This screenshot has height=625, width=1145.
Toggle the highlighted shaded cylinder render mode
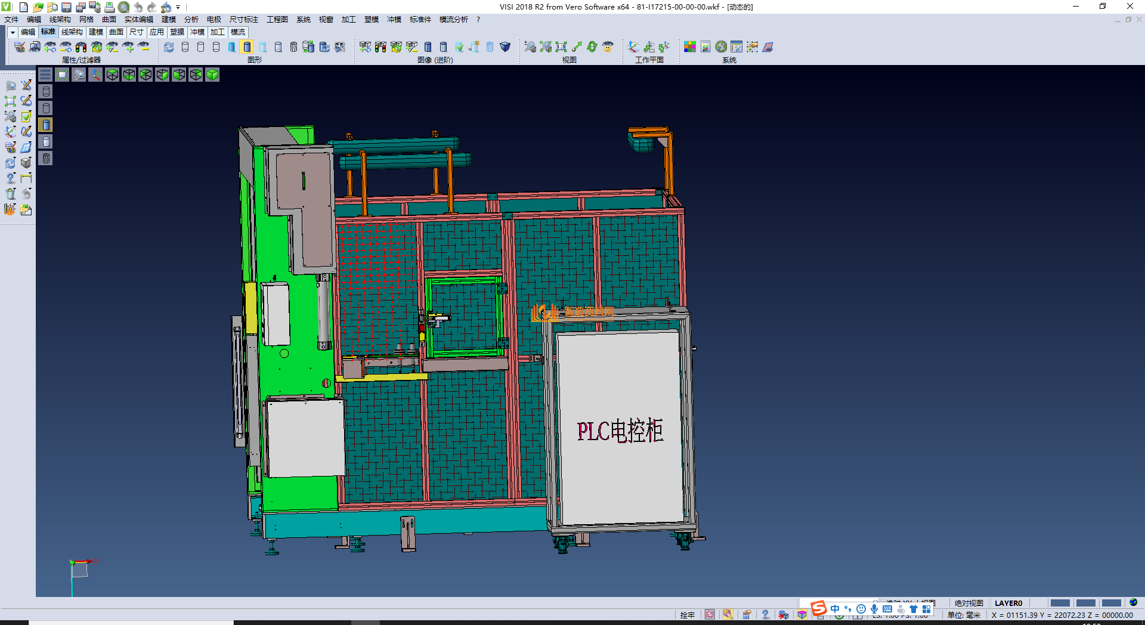click(x=247, y=47)
